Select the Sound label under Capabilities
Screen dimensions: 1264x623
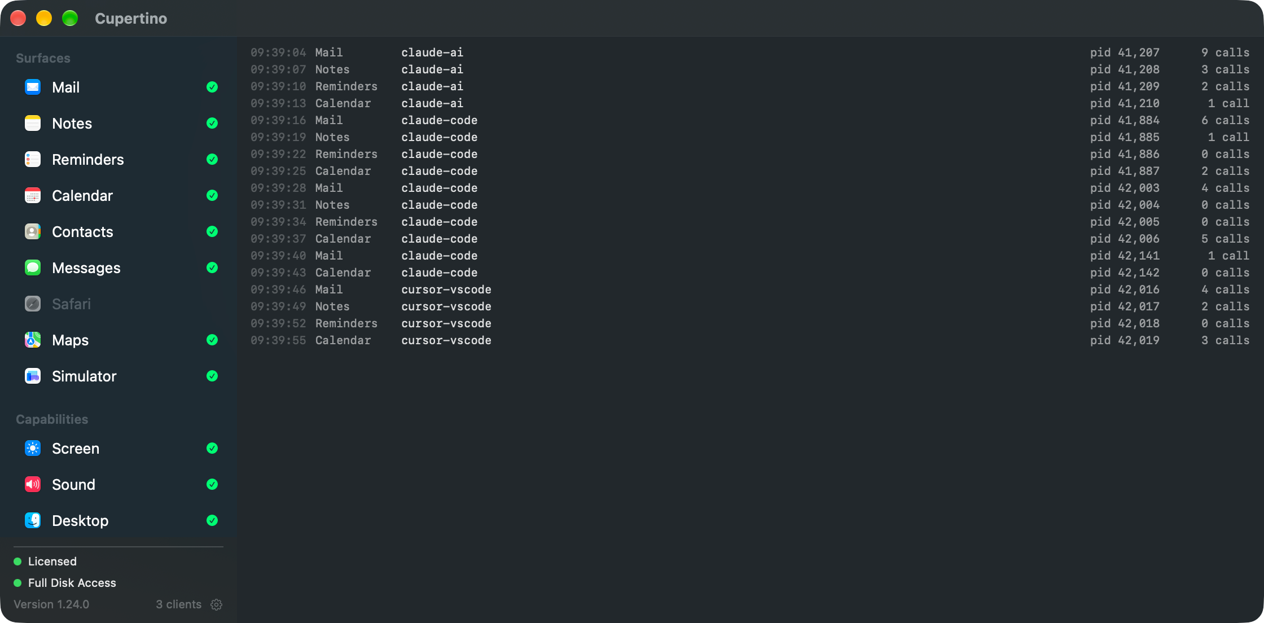[x=73, y=485]
